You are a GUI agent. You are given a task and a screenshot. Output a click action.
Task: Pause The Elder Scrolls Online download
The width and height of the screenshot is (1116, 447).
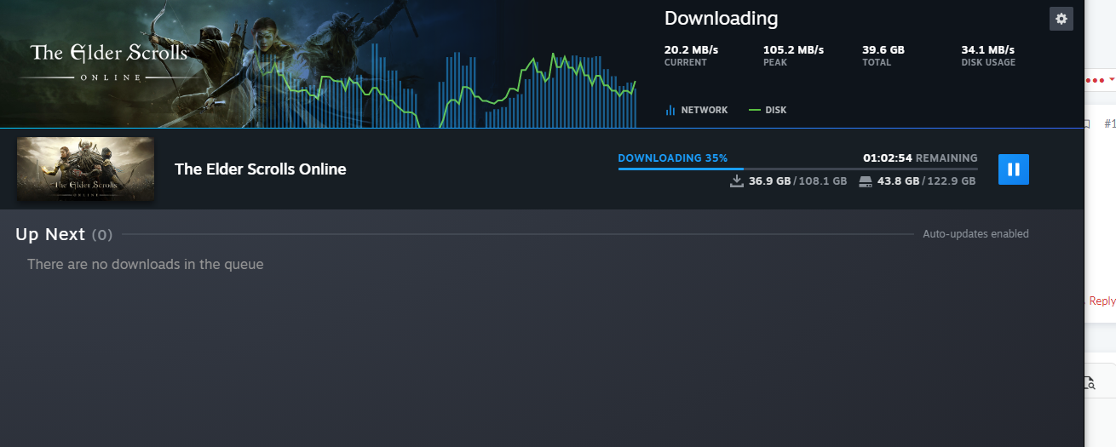[1014, 169]
